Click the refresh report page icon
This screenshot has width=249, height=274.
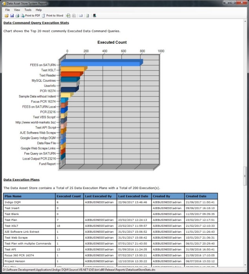88,16
